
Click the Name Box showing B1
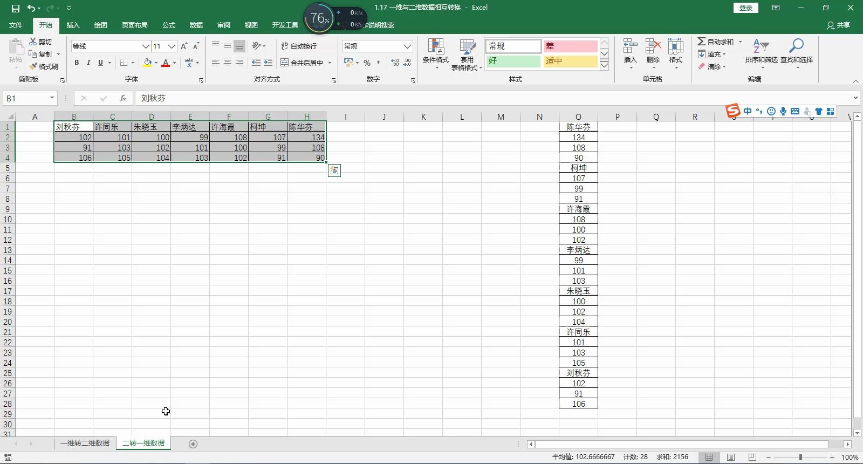pos(25,98)
